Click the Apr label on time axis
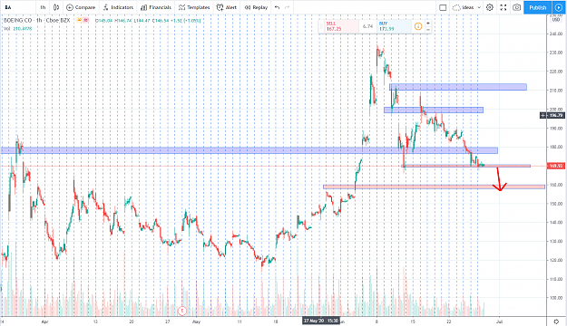Viewport: 567px width, 326px height. pyautogui.click(x=44, y=321)
